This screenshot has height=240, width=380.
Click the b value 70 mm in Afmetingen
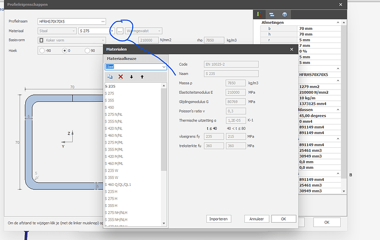tap(319, 28)
